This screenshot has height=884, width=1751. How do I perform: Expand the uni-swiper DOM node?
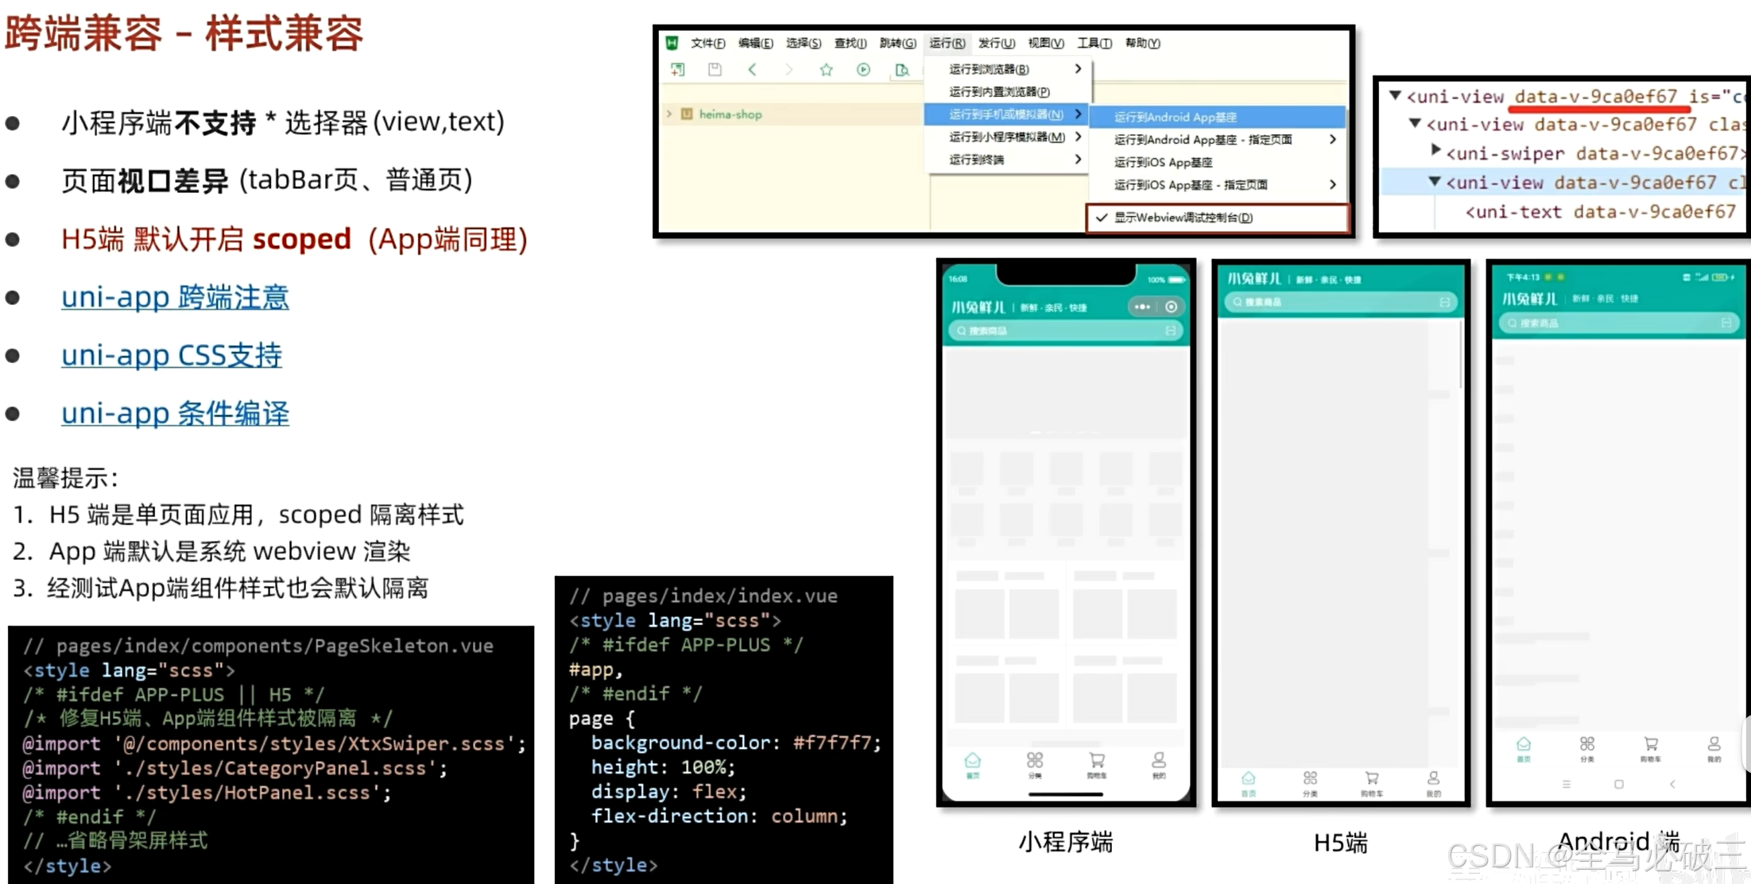click(1435, 149)
